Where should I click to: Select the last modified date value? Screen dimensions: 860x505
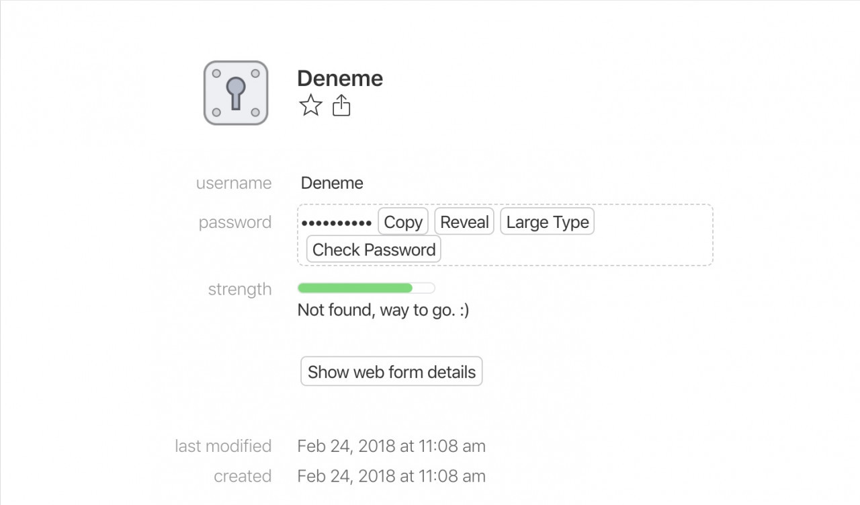point(391,446)
